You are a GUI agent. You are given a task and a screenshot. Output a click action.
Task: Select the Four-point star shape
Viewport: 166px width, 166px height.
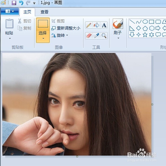pyautogui.click(x=139, y=35)
